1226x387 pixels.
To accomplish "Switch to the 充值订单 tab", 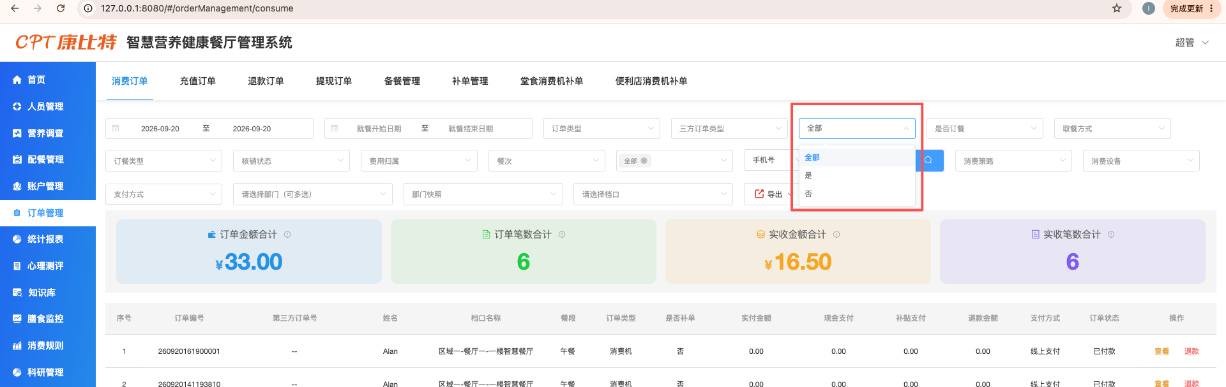I will 198,81.
